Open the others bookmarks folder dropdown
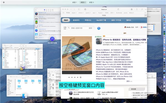This screenshot has height=103, width=166. [x=81, y=13]
